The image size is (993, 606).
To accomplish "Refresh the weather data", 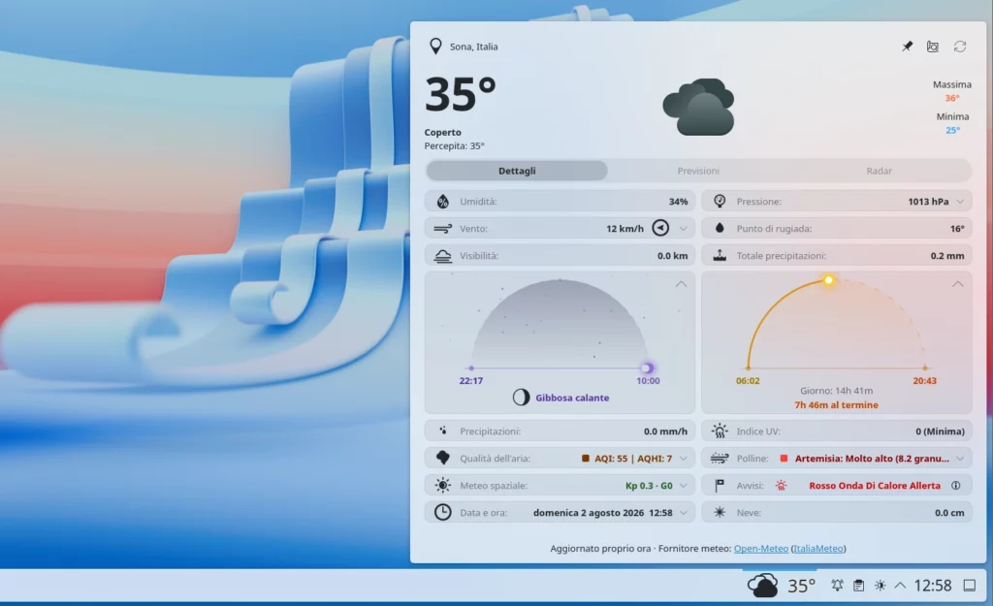I will [960, 47].
